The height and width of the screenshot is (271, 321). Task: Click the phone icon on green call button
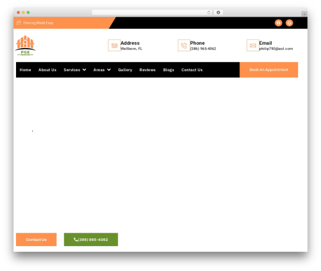pyautogui.click(x=76, y=240)
